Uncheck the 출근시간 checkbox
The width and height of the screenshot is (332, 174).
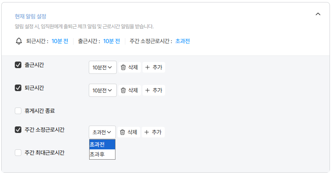point(18,65)
